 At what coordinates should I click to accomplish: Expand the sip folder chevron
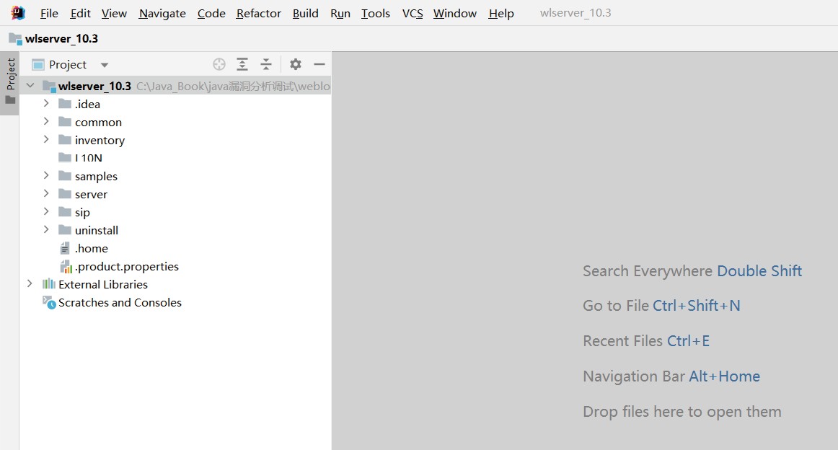point(46,211)
